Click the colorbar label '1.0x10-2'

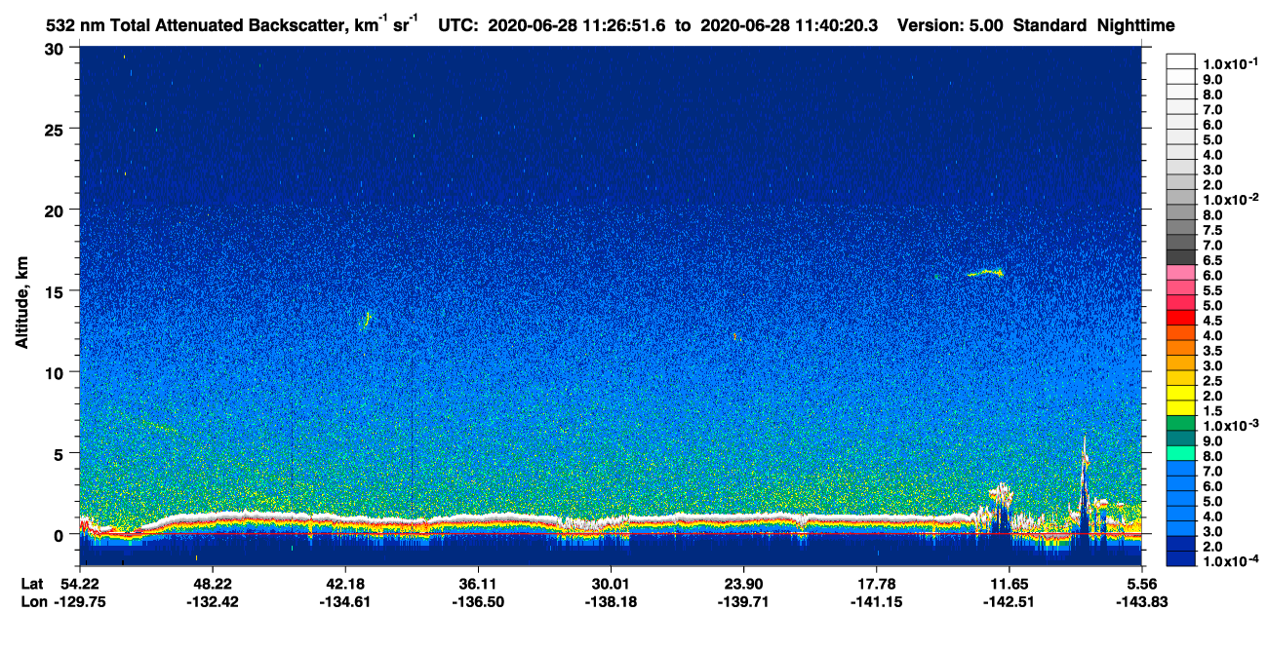tap(1229, 199)
